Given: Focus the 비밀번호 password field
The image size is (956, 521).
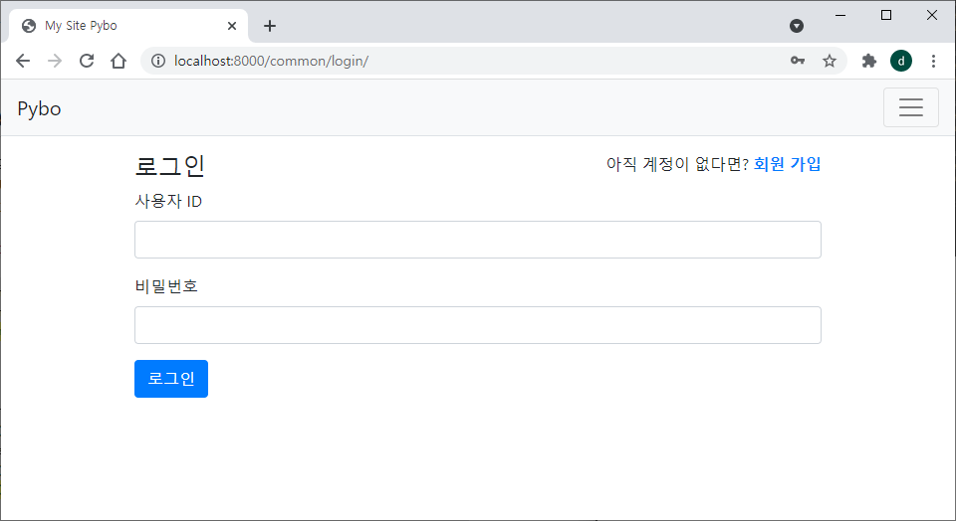Looking at the screenshot, I should [478, 325].
